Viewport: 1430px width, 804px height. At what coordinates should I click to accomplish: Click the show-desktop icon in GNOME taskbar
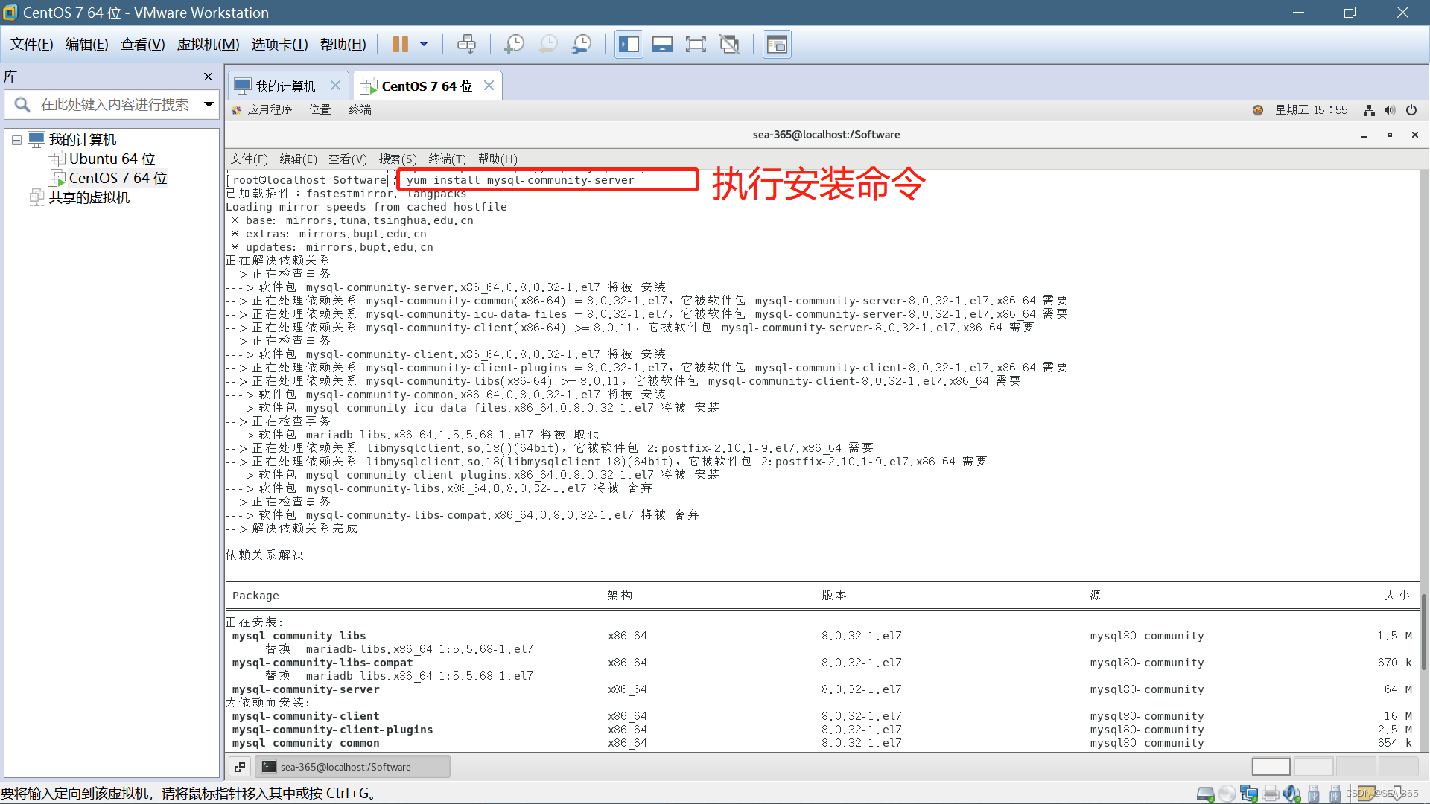click(x=240, y=767)
